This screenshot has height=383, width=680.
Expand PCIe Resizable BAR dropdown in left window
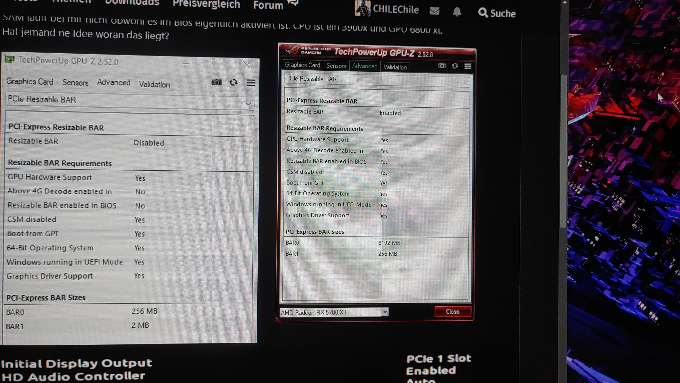point(248,104)
